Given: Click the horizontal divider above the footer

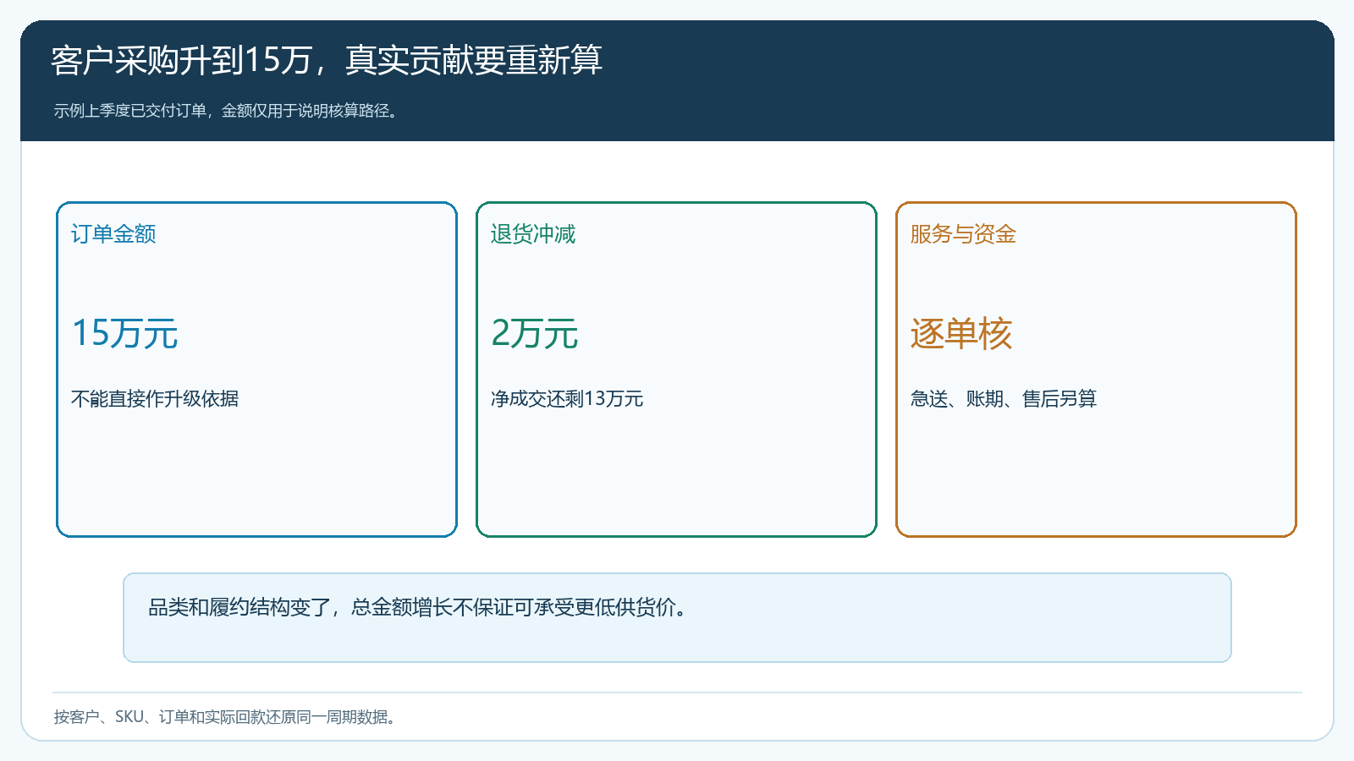Looking at the screenshot, I should (677, 693).
